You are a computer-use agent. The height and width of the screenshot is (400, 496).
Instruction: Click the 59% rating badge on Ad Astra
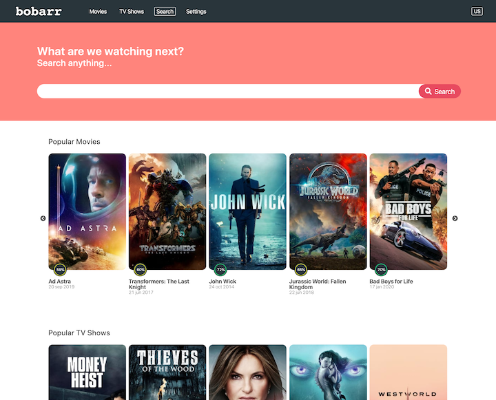coord(60,270)
